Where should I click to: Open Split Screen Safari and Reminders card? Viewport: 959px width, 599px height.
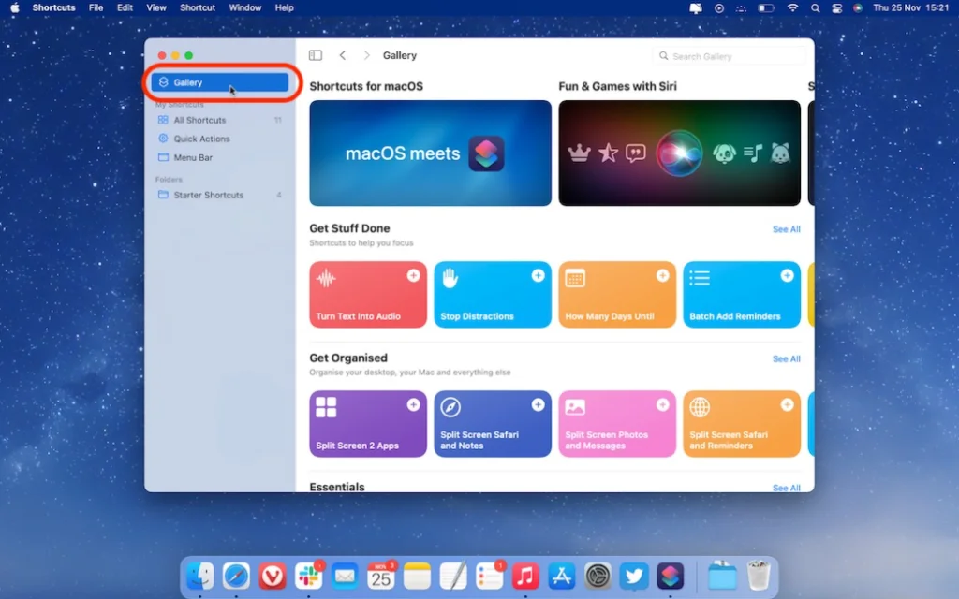742,424
